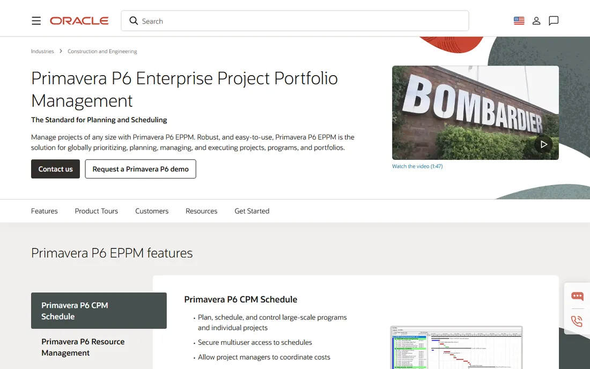Open Construction and Engineering breadcrumb
This screenshot has height=369, width=590.
102,51
